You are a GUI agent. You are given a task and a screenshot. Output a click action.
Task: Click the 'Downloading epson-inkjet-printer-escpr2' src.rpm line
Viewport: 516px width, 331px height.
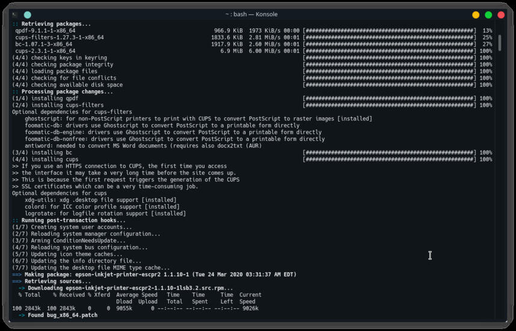click(x=126, y=288)
